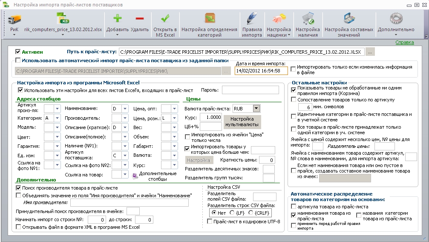Browse for price list path button

click(370, 52)
